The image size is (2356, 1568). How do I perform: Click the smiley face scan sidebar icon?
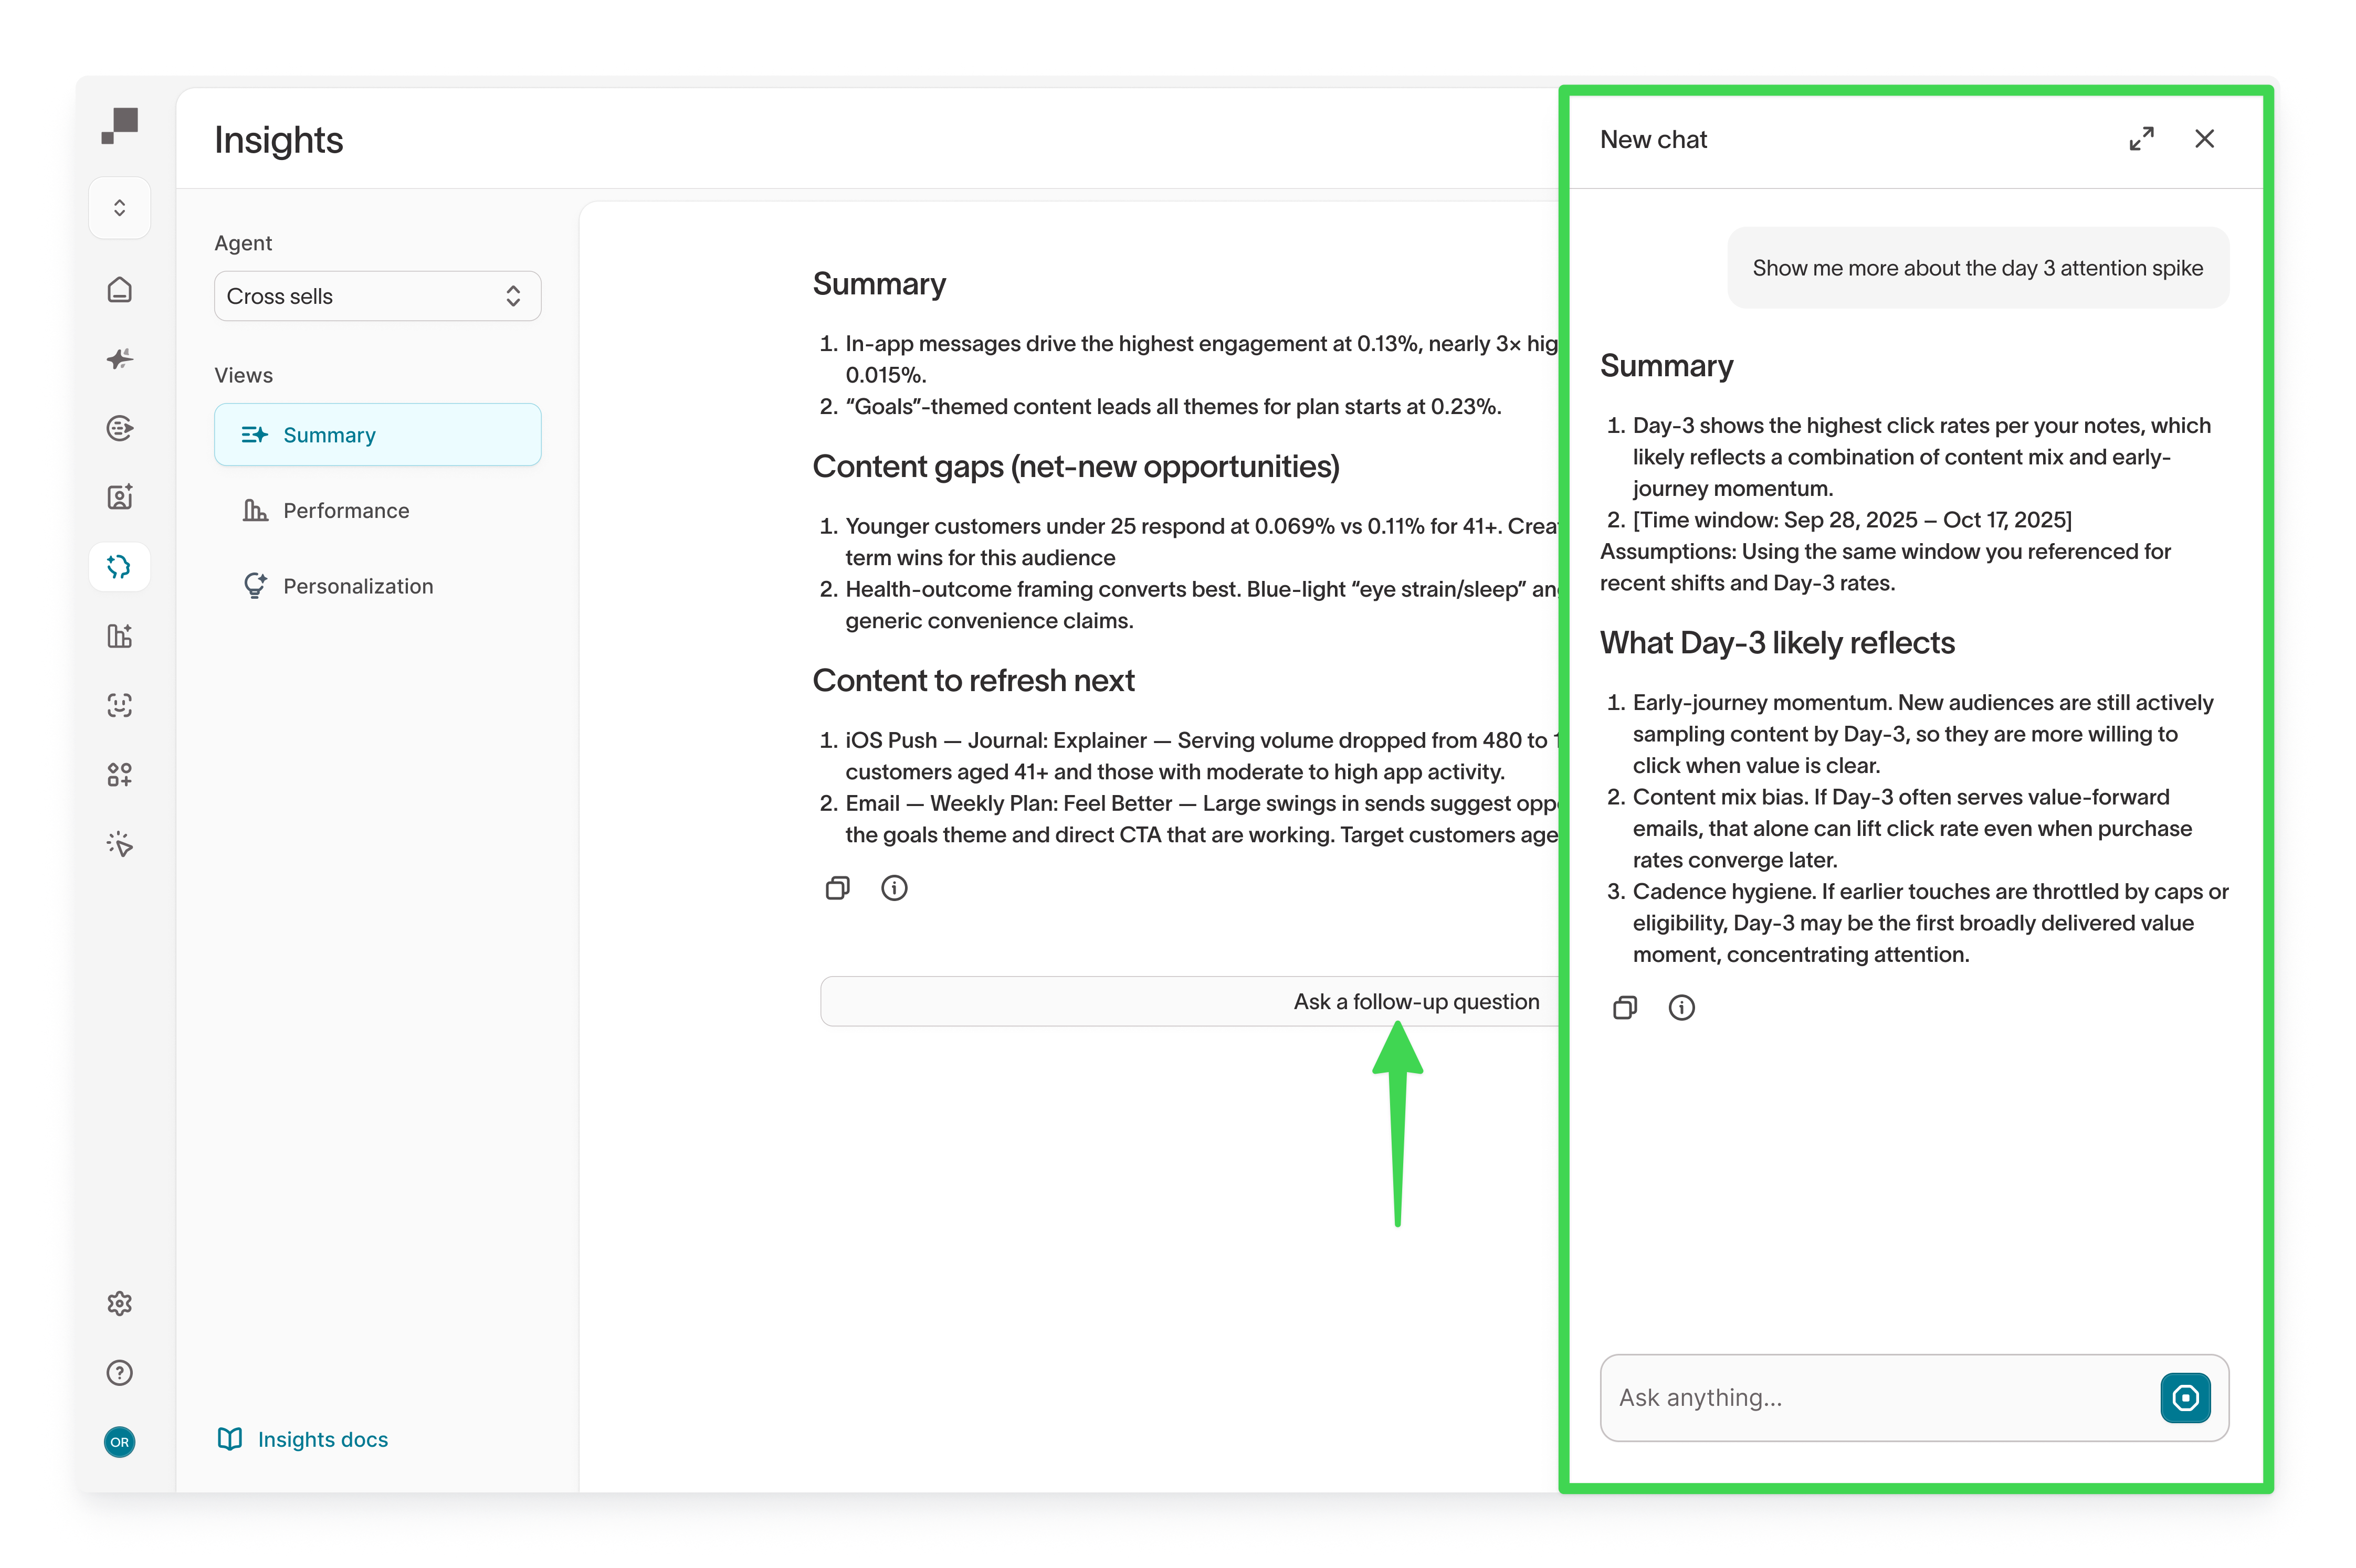(x=119, y=706)
